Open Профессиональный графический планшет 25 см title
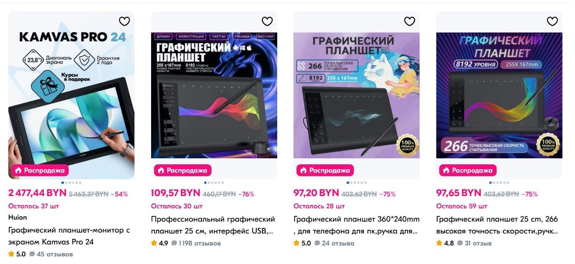Image resolution: width=575 pixels, height=264 pixels. [213, 225]
